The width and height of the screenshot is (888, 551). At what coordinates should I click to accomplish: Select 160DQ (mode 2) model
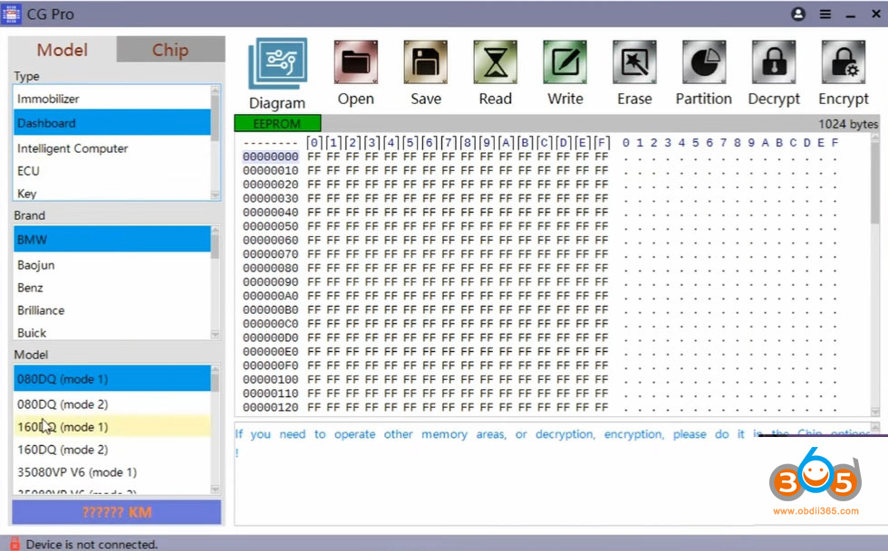(62, 450)
